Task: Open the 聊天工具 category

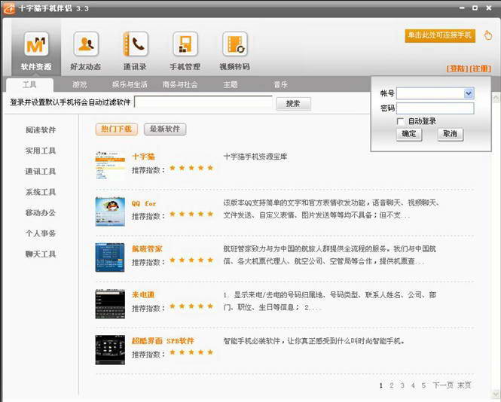Action: (x=41, y=254)
